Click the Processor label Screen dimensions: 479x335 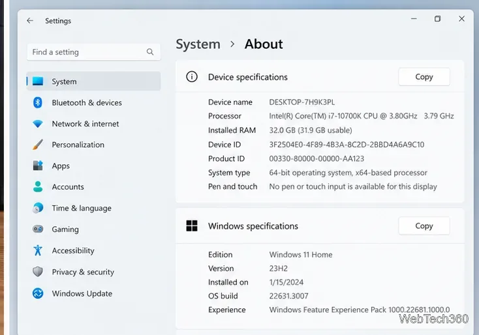pyautogui.click(x=224, y=116)
